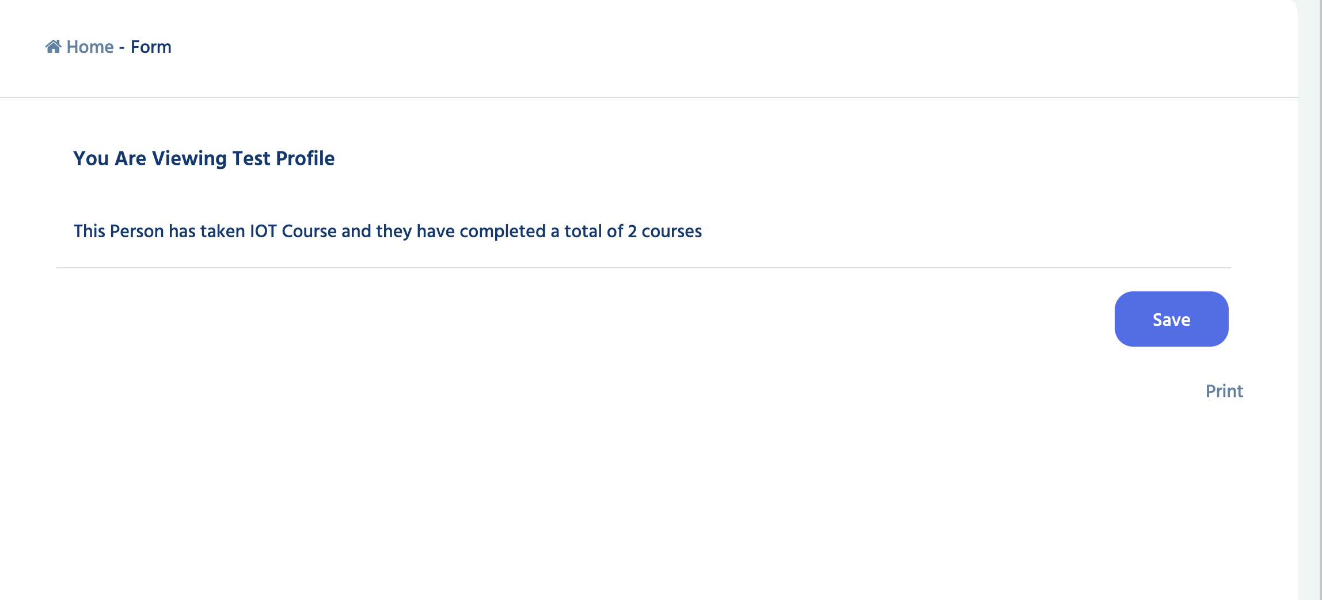Click the 'This Person has taken' sentence
Screen dimensions: 1322x600
coord(388,231)
